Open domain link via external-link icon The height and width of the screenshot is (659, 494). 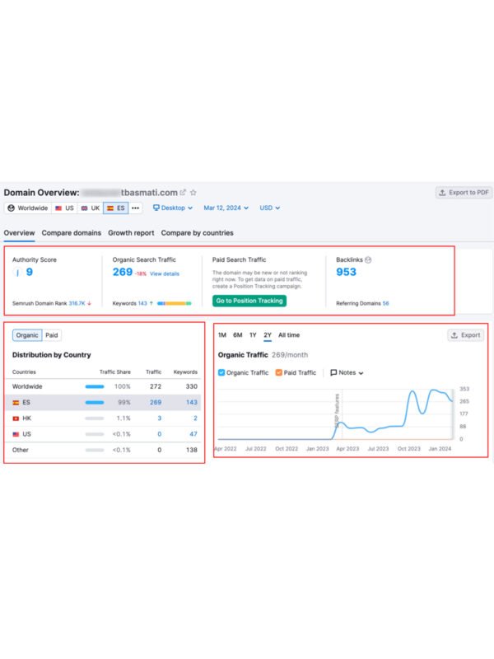pyautogui.click(x=183, y=193)
